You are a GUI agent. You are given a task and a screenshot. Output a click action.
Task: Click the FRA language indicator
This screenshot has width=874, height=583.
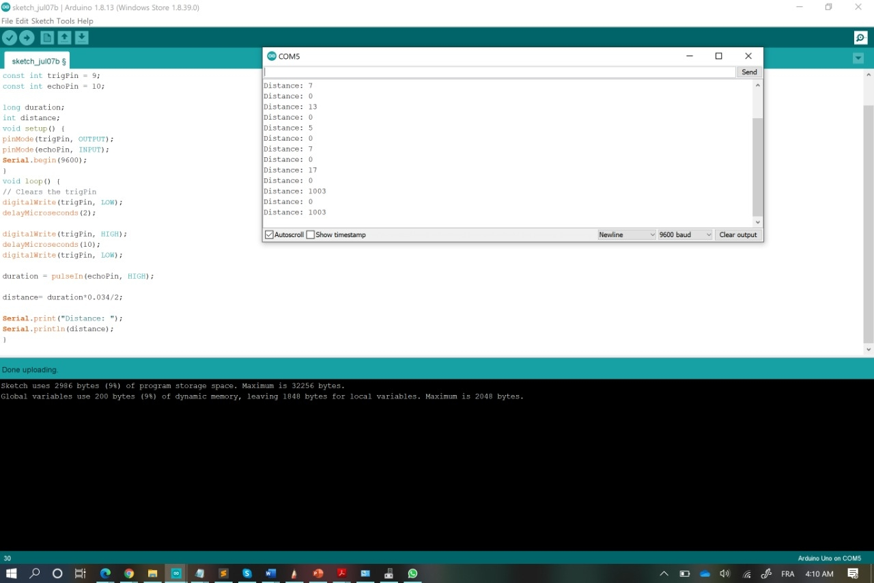point(788,574)
